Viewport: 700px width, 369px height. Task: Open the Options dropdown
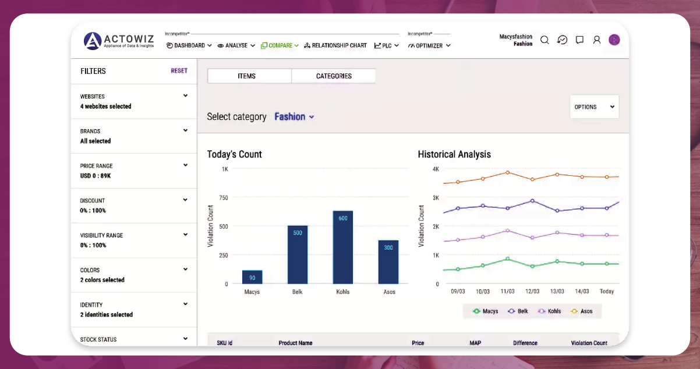pos(595,107)
